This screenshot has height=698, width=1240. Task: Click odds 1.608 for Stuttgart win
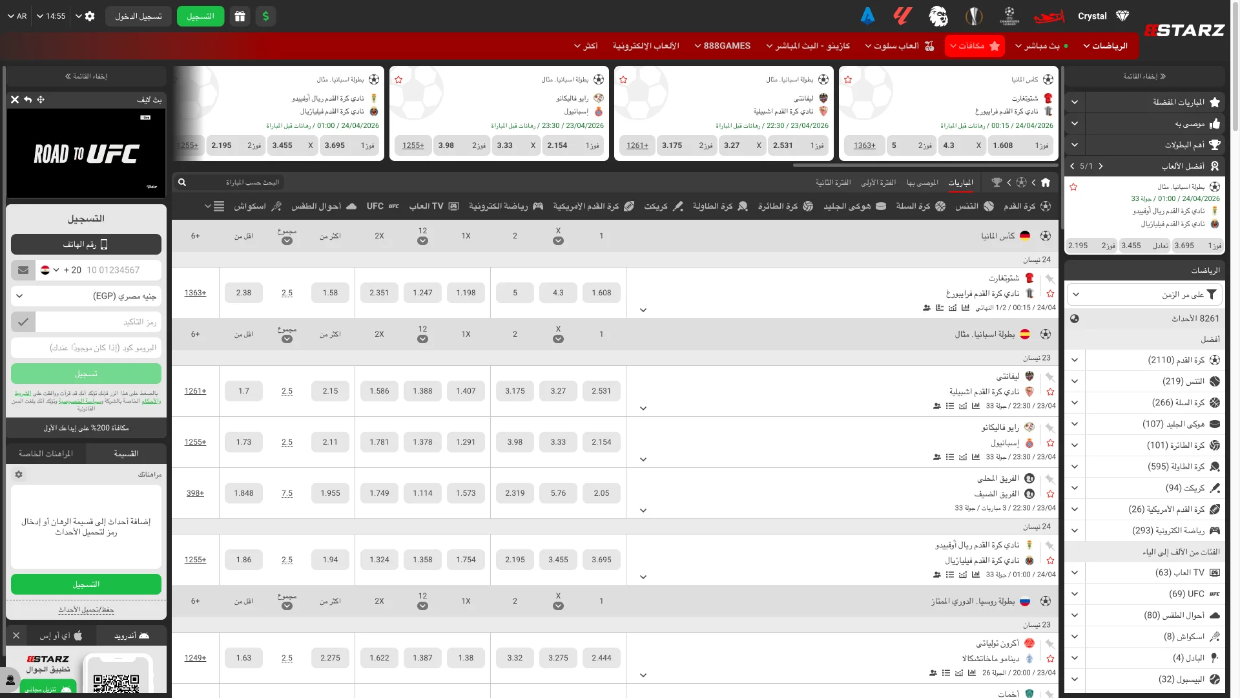pos(601,293)
